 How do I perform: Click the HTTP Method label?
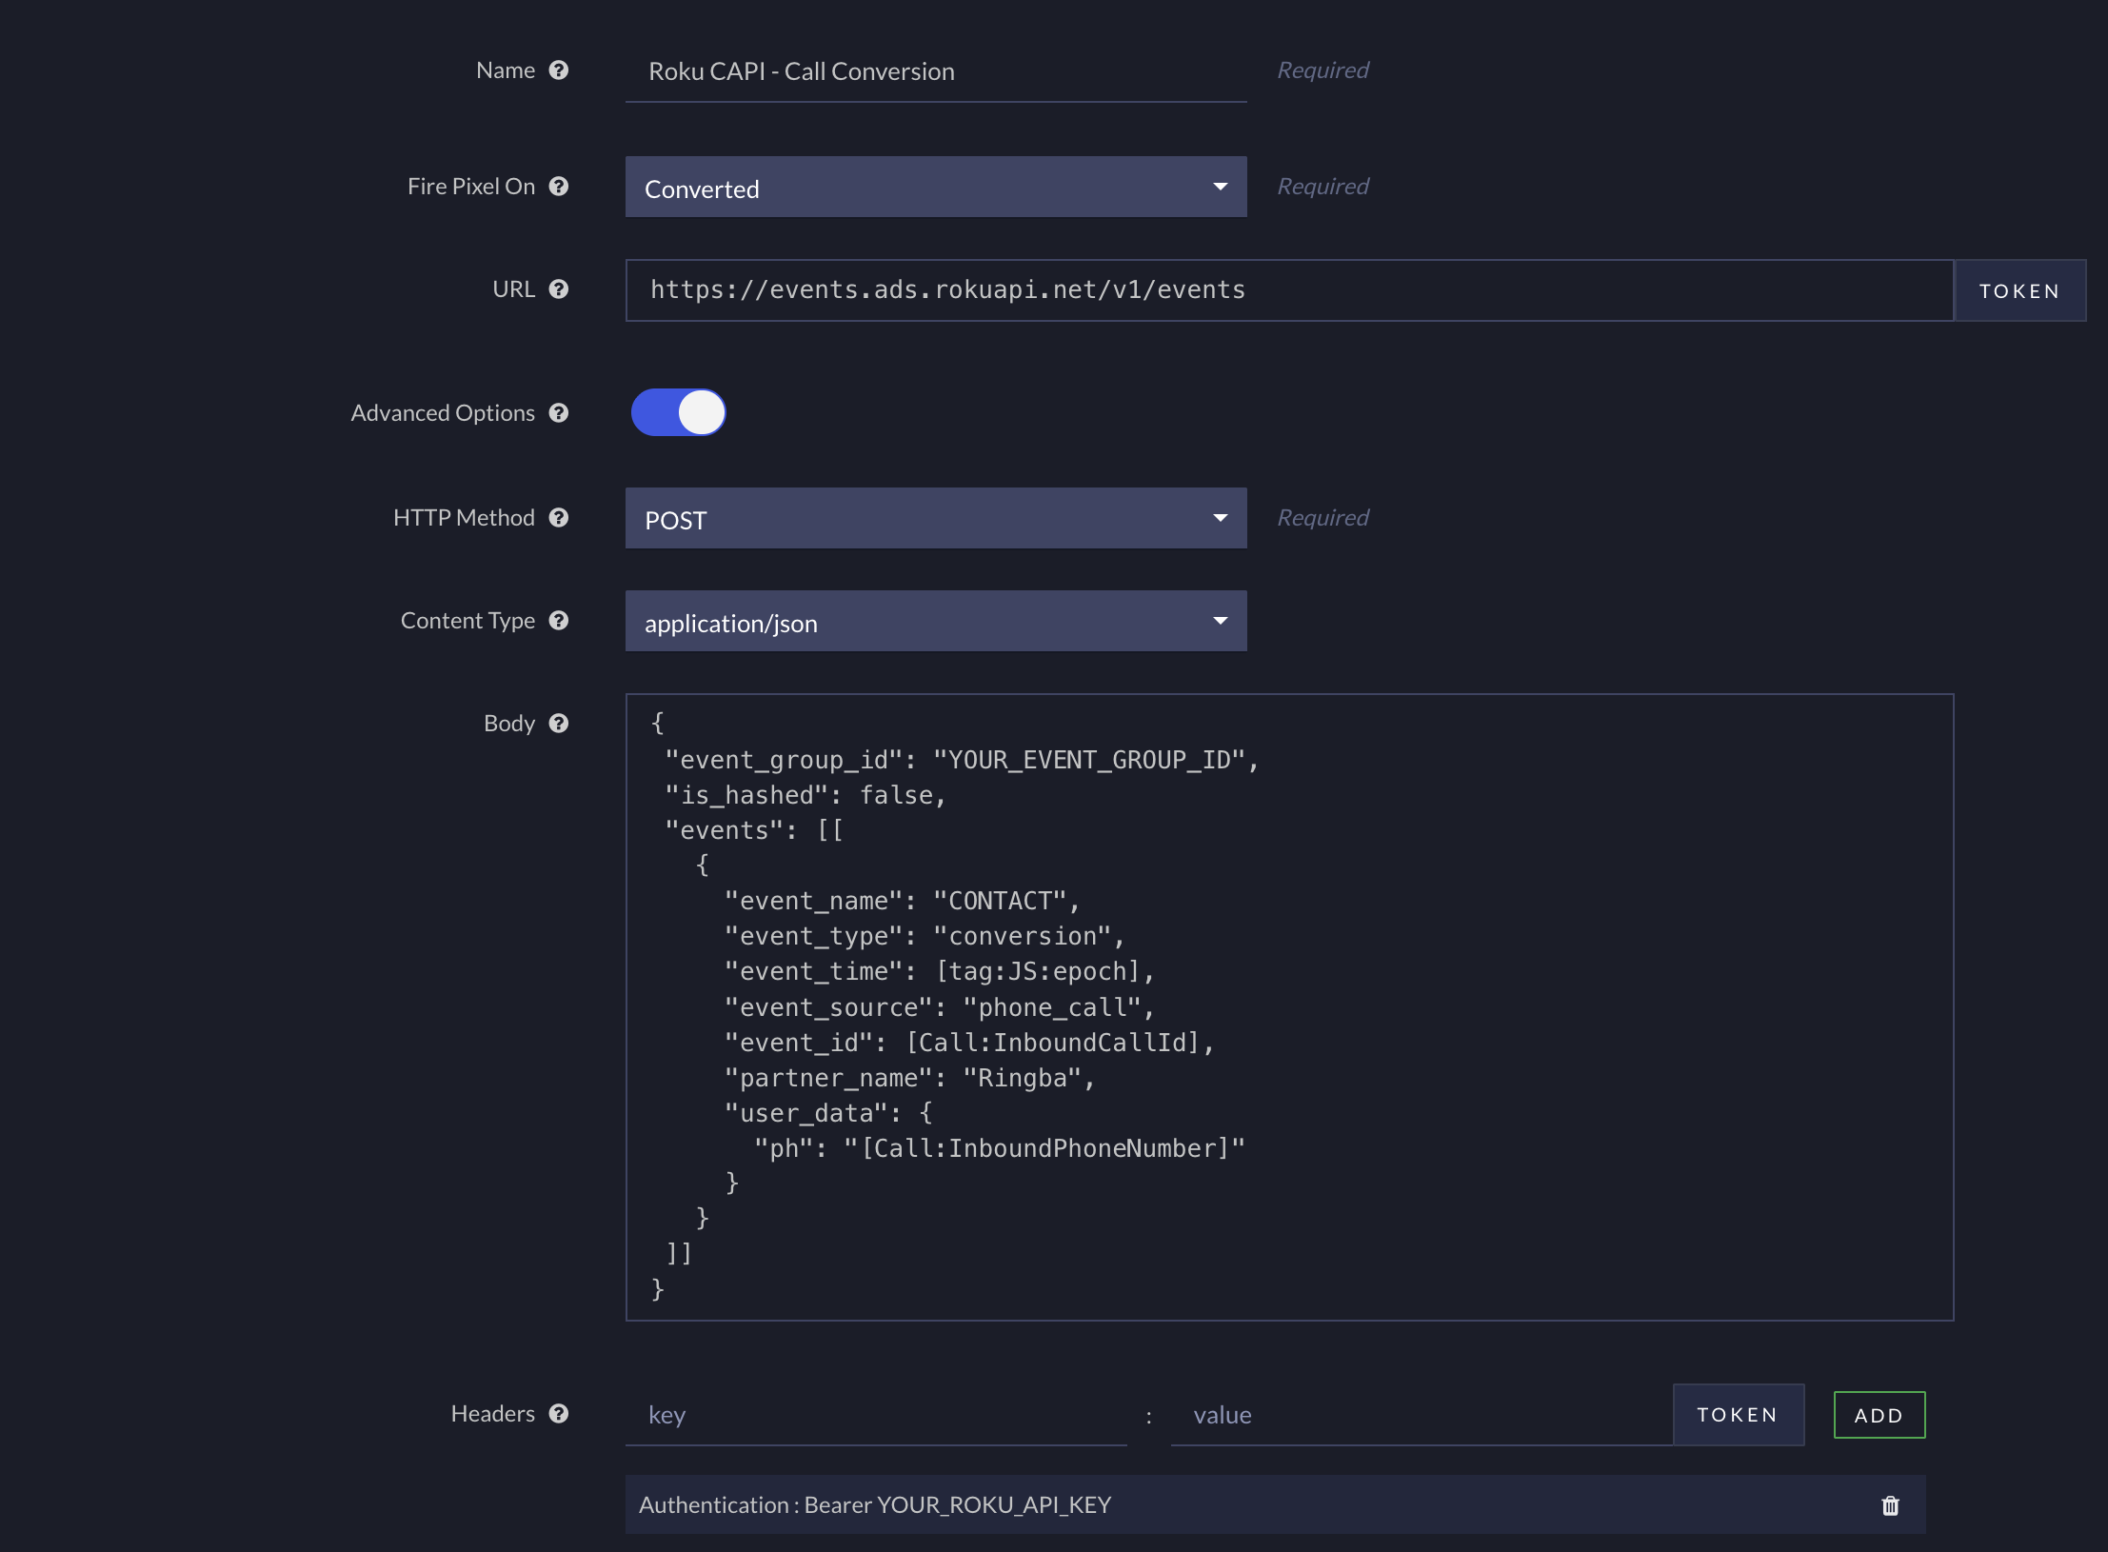point(464,518)
